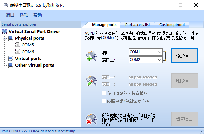This screenshot has height=134, width=204.
Task: Select the Physical ports tree label
Action: 30,38
